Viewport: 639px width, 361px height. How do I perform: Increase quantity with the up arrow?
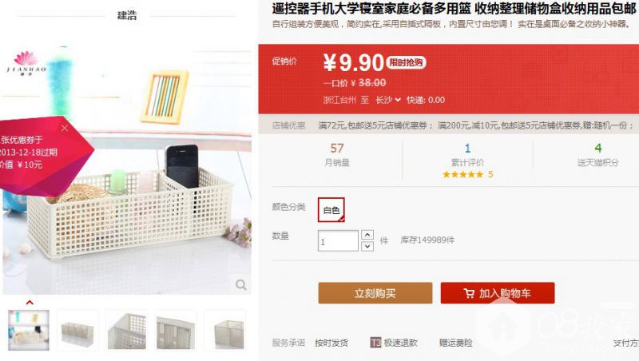(367, 235)
